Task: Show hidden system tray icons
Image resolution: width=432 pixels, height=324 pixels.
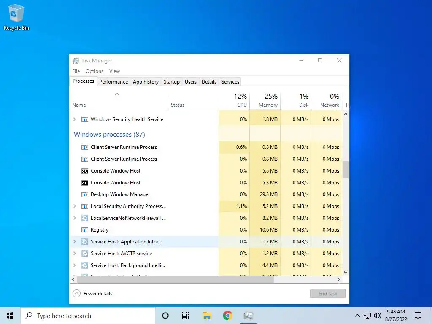Action: tap(357, 316)
